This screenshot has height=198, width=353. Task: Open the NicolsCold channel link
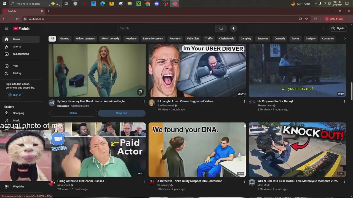[x=64, y=185]
